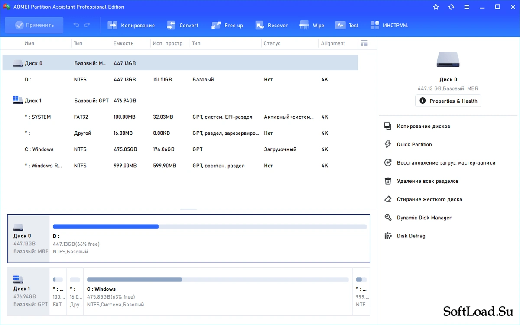
Task: Open the Wipe tool
Action: pos(312,25)
